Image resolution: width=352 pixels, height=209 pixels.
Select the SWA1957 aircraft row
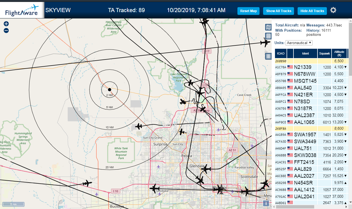coord(311,135)
